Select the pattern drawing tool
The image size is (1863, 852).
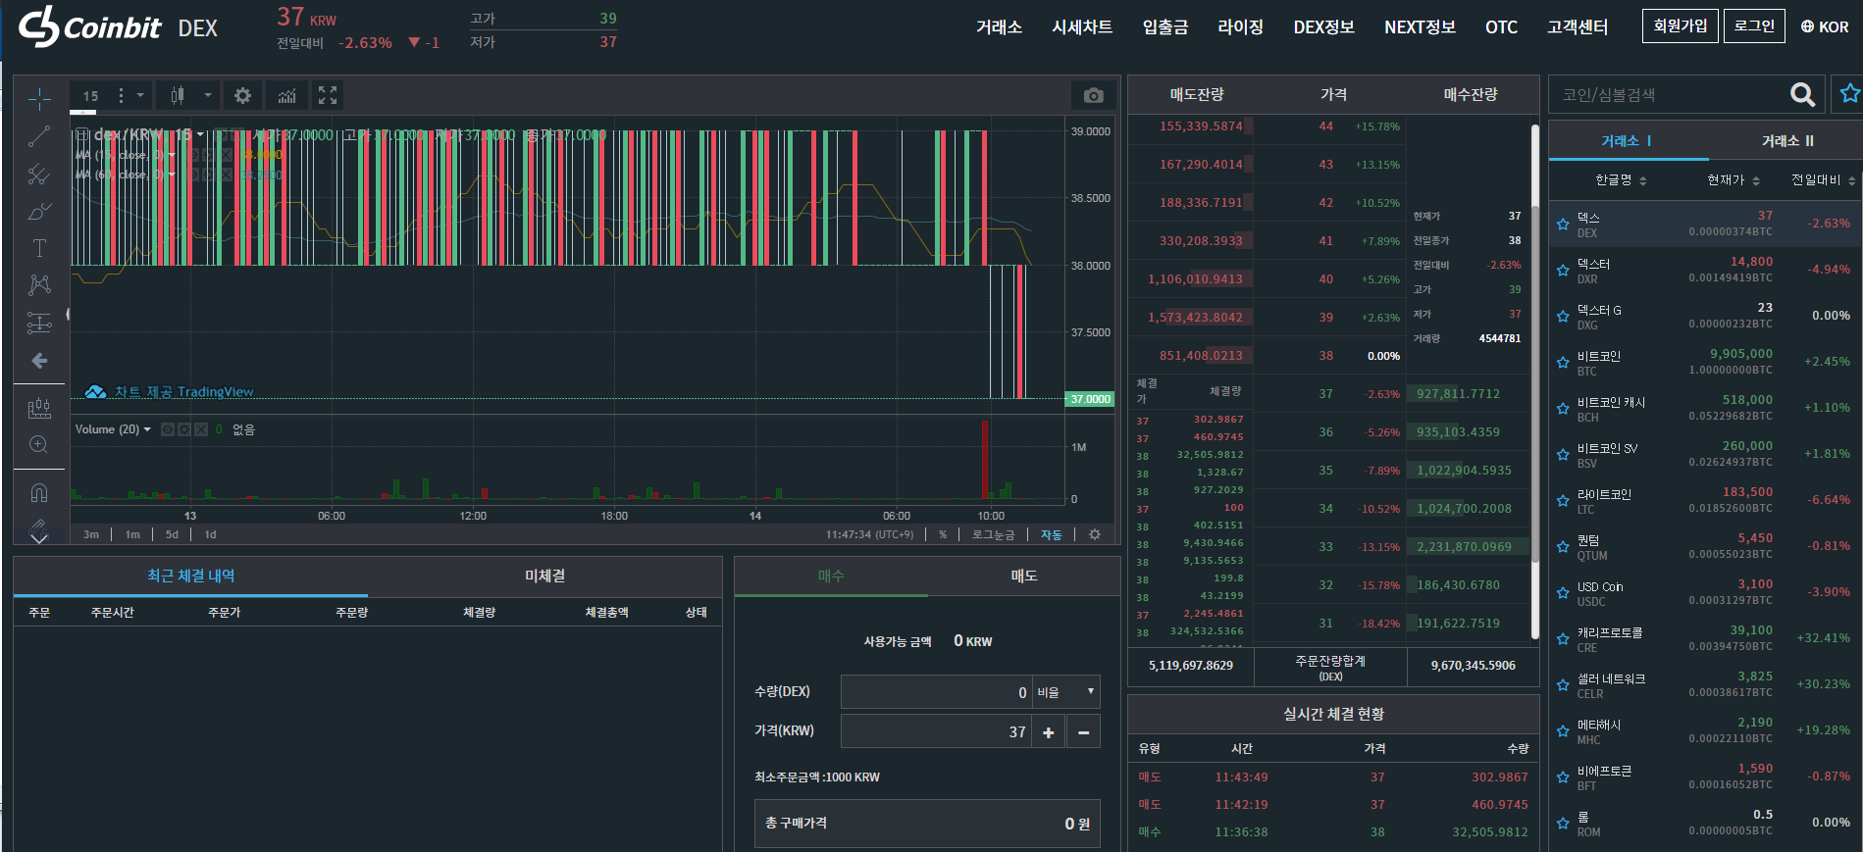click(x=39, y=285)
